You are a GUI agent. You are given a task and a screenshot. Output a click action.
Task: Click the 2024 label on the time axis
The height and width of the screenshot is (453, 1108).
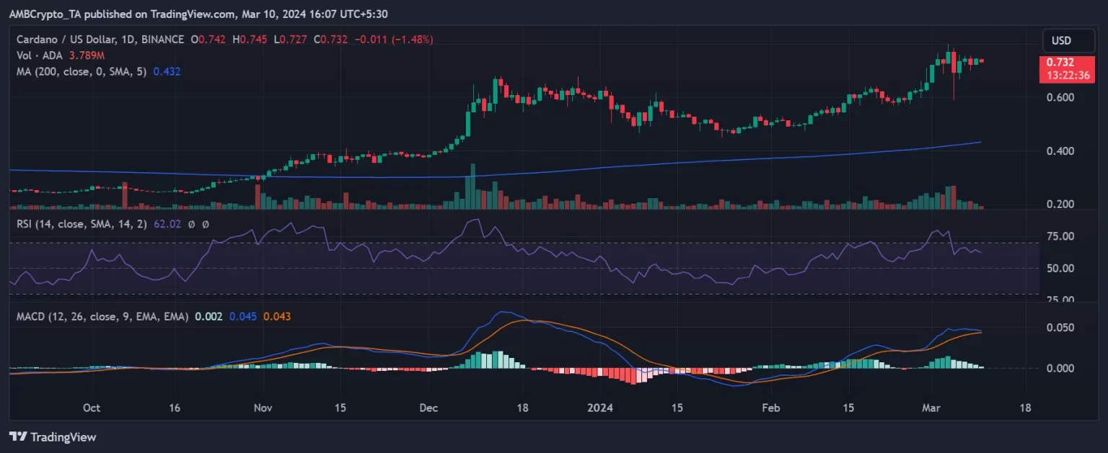point(600,408)
